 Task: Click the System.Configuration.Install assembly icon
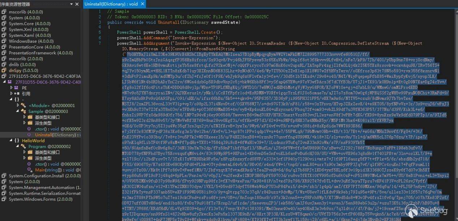[x=4, y=176]
